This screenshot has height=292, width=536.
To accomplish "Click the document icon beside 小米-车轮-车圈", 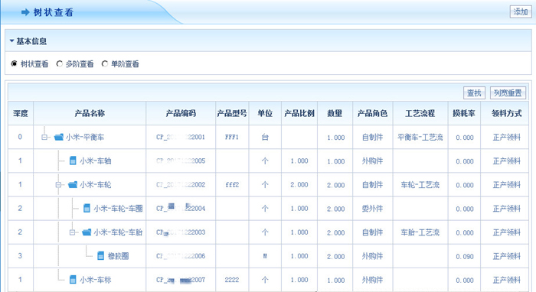I will [x=87, y=208].
